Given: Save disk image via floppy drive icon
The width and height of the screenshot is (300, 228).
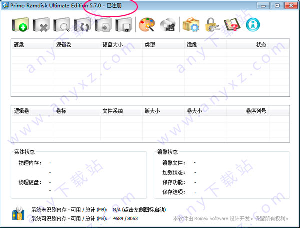Looking at the screenshot, I should click(x=124, y=25).
